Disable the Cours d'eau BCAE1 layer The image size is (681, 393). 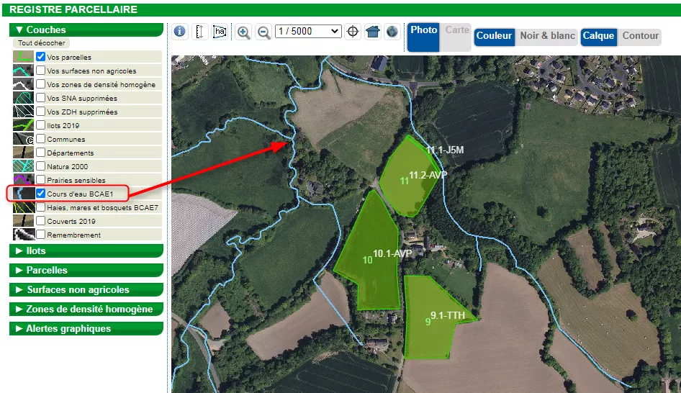coord(41,194)
